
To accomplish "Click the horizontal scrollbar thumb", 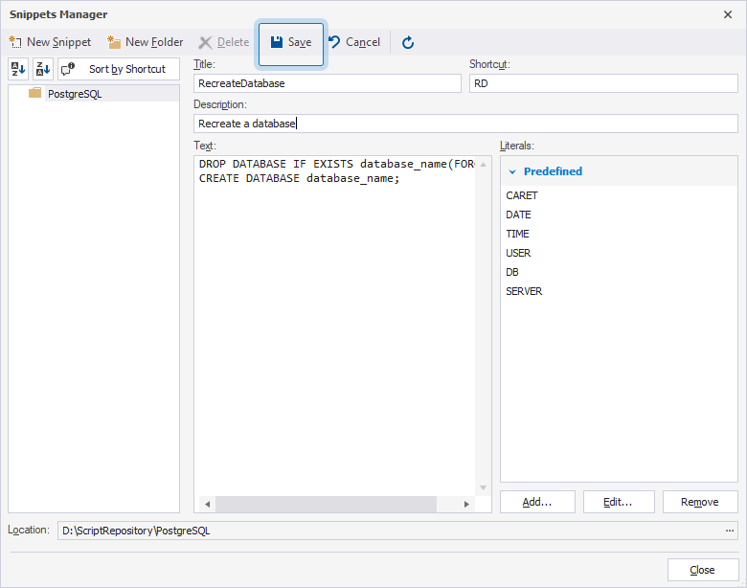I will click(x=326, y=504).
